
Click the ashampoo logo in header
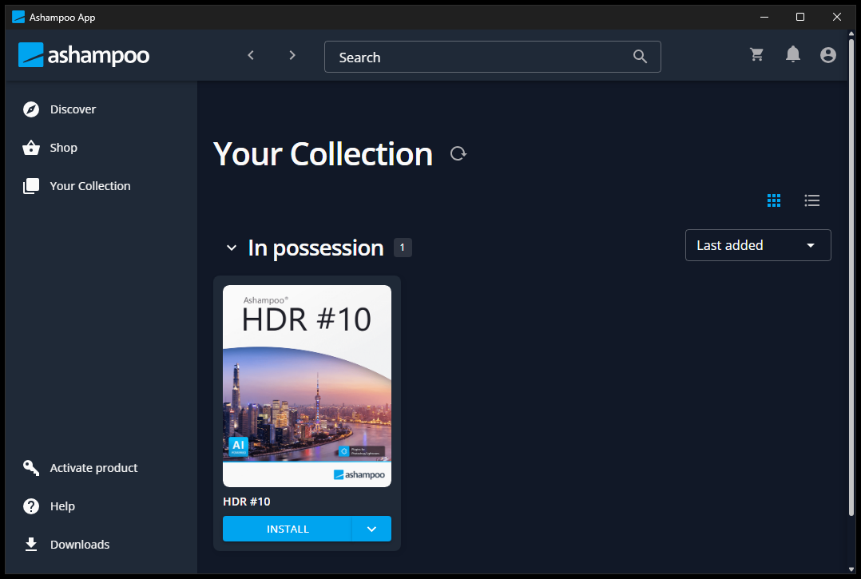point(84,55)
